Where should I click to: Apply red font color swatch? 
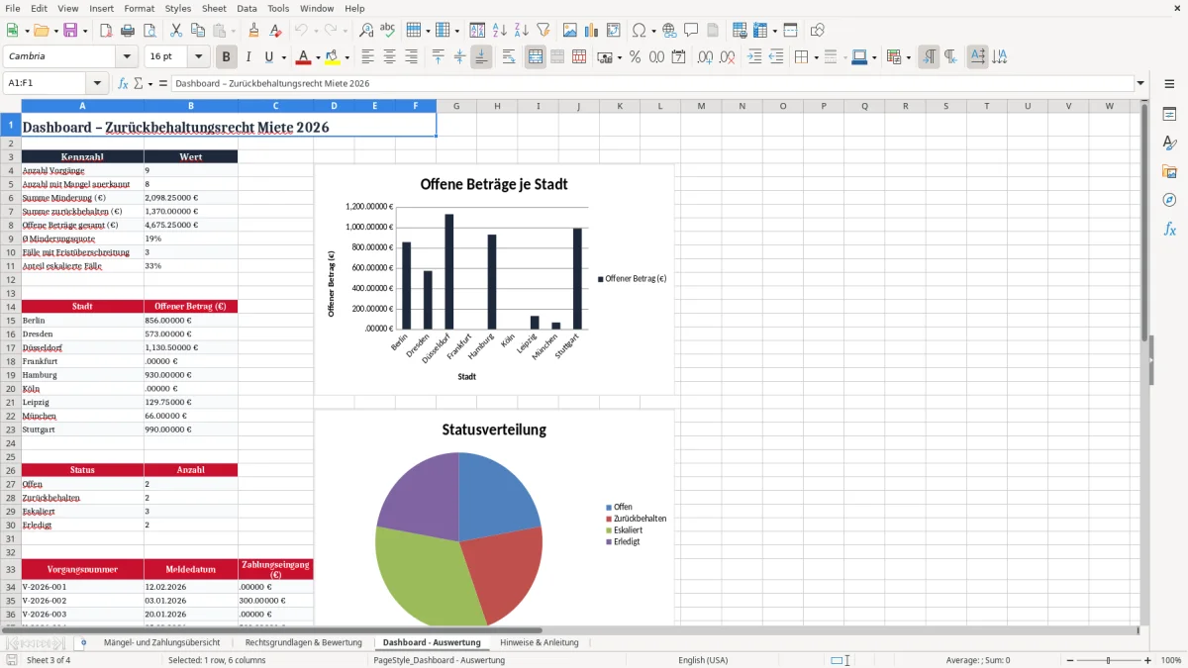click(x=304, y=57)
